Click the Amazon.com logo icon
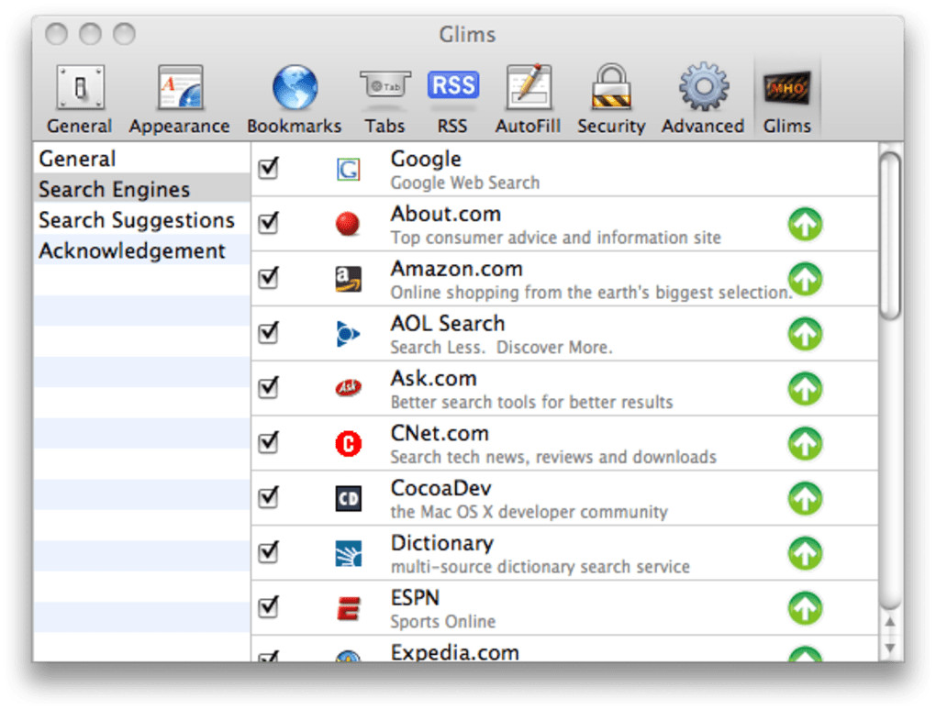936x710 pixels. pos(348,279)
